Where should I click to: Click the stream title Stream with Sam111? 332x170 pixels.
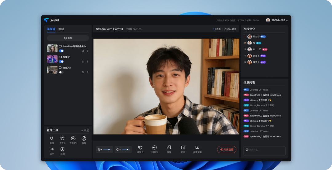point(109,29)
